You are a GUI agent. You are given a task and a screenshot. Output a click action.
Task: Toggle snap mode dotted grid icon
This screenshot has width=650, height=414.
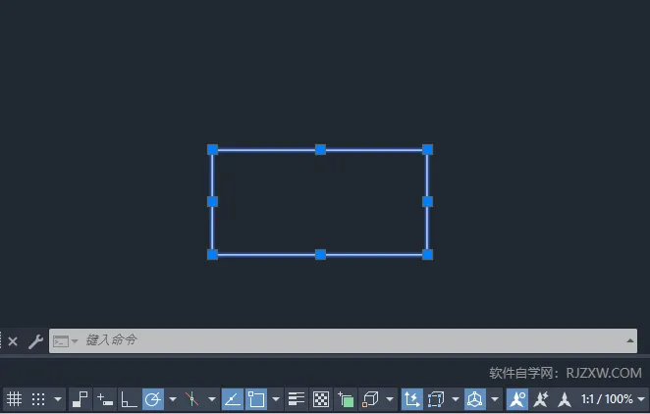pos(38,399)
